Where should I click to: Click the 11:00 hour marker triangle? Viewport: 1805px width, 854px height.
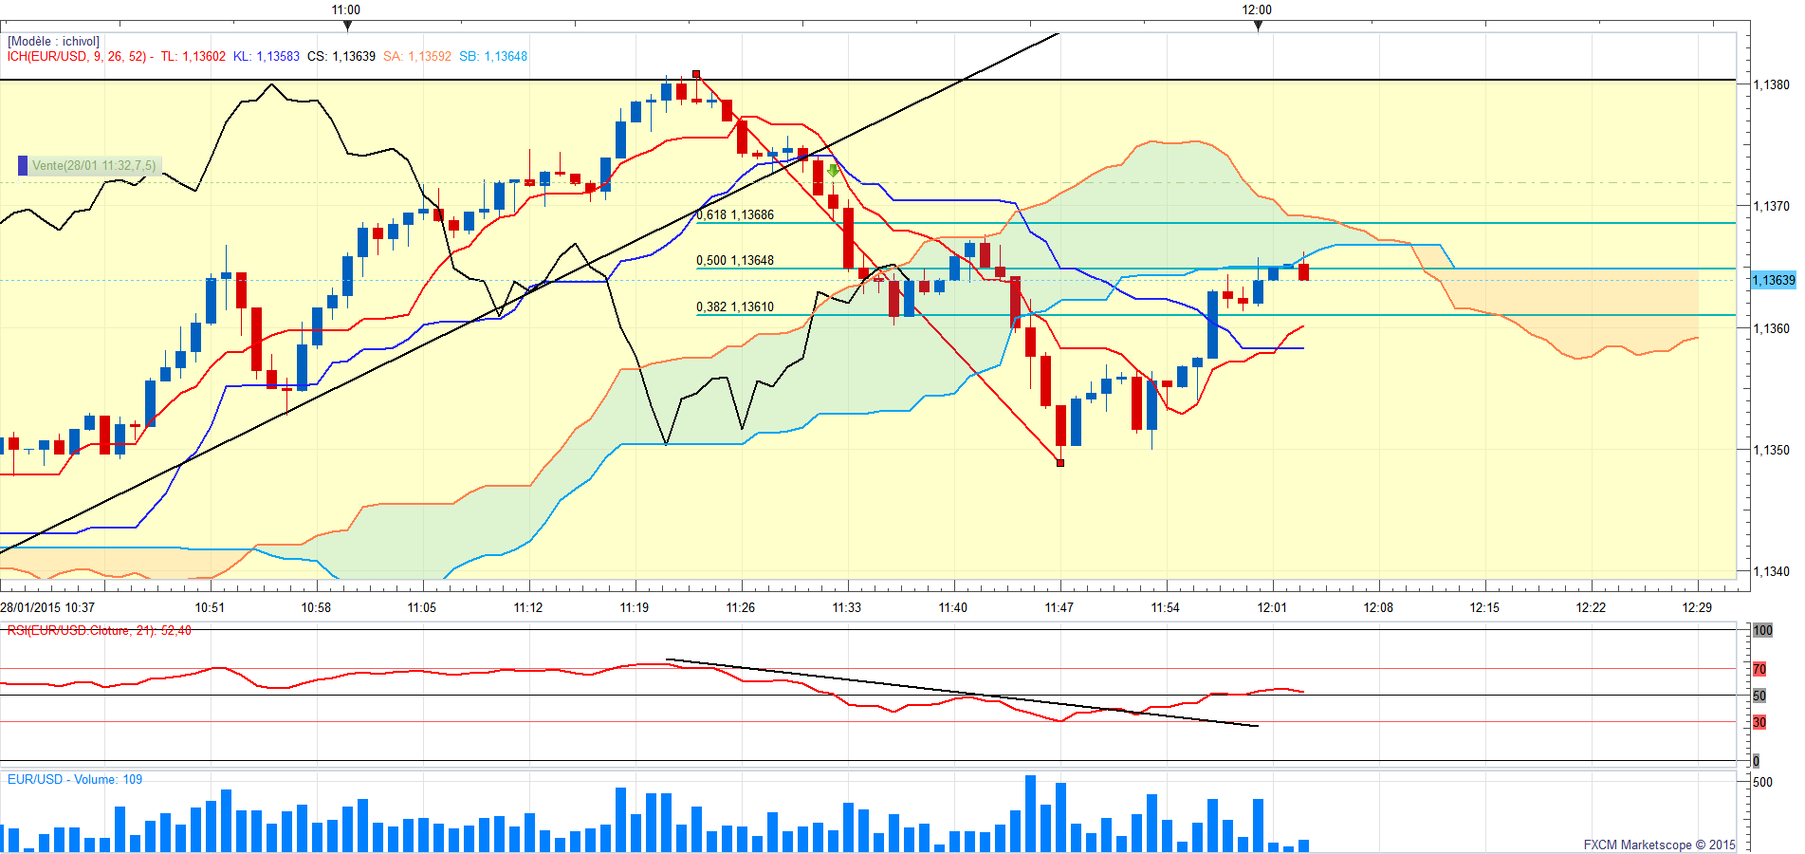pyautogui.click(x=347, y=26)
